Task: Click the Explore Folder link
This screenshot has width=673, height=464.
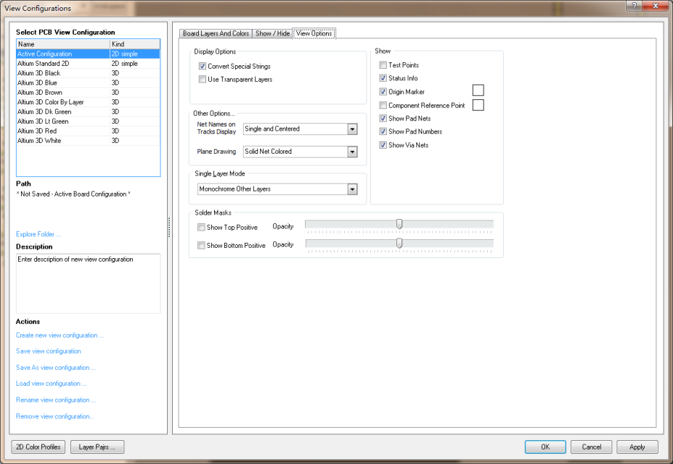Action: pyautogui.click(x=38, y=234)
